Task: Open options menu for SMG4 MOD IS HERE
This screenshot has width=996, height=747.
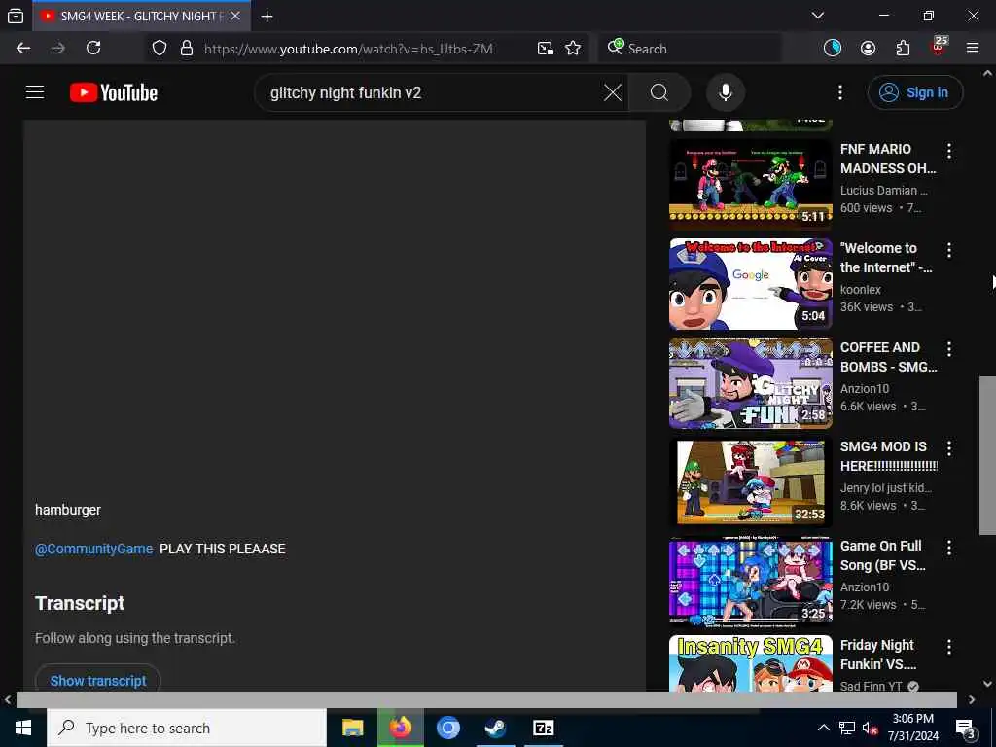Action: pyautogui.click(x=949, y=447)
